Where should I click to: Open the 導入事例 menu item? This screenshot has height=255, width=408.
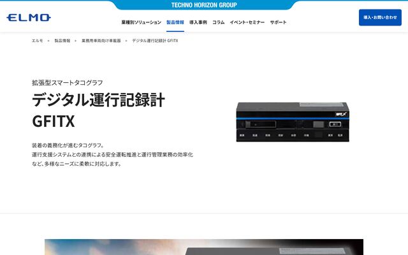pos(198,22)
